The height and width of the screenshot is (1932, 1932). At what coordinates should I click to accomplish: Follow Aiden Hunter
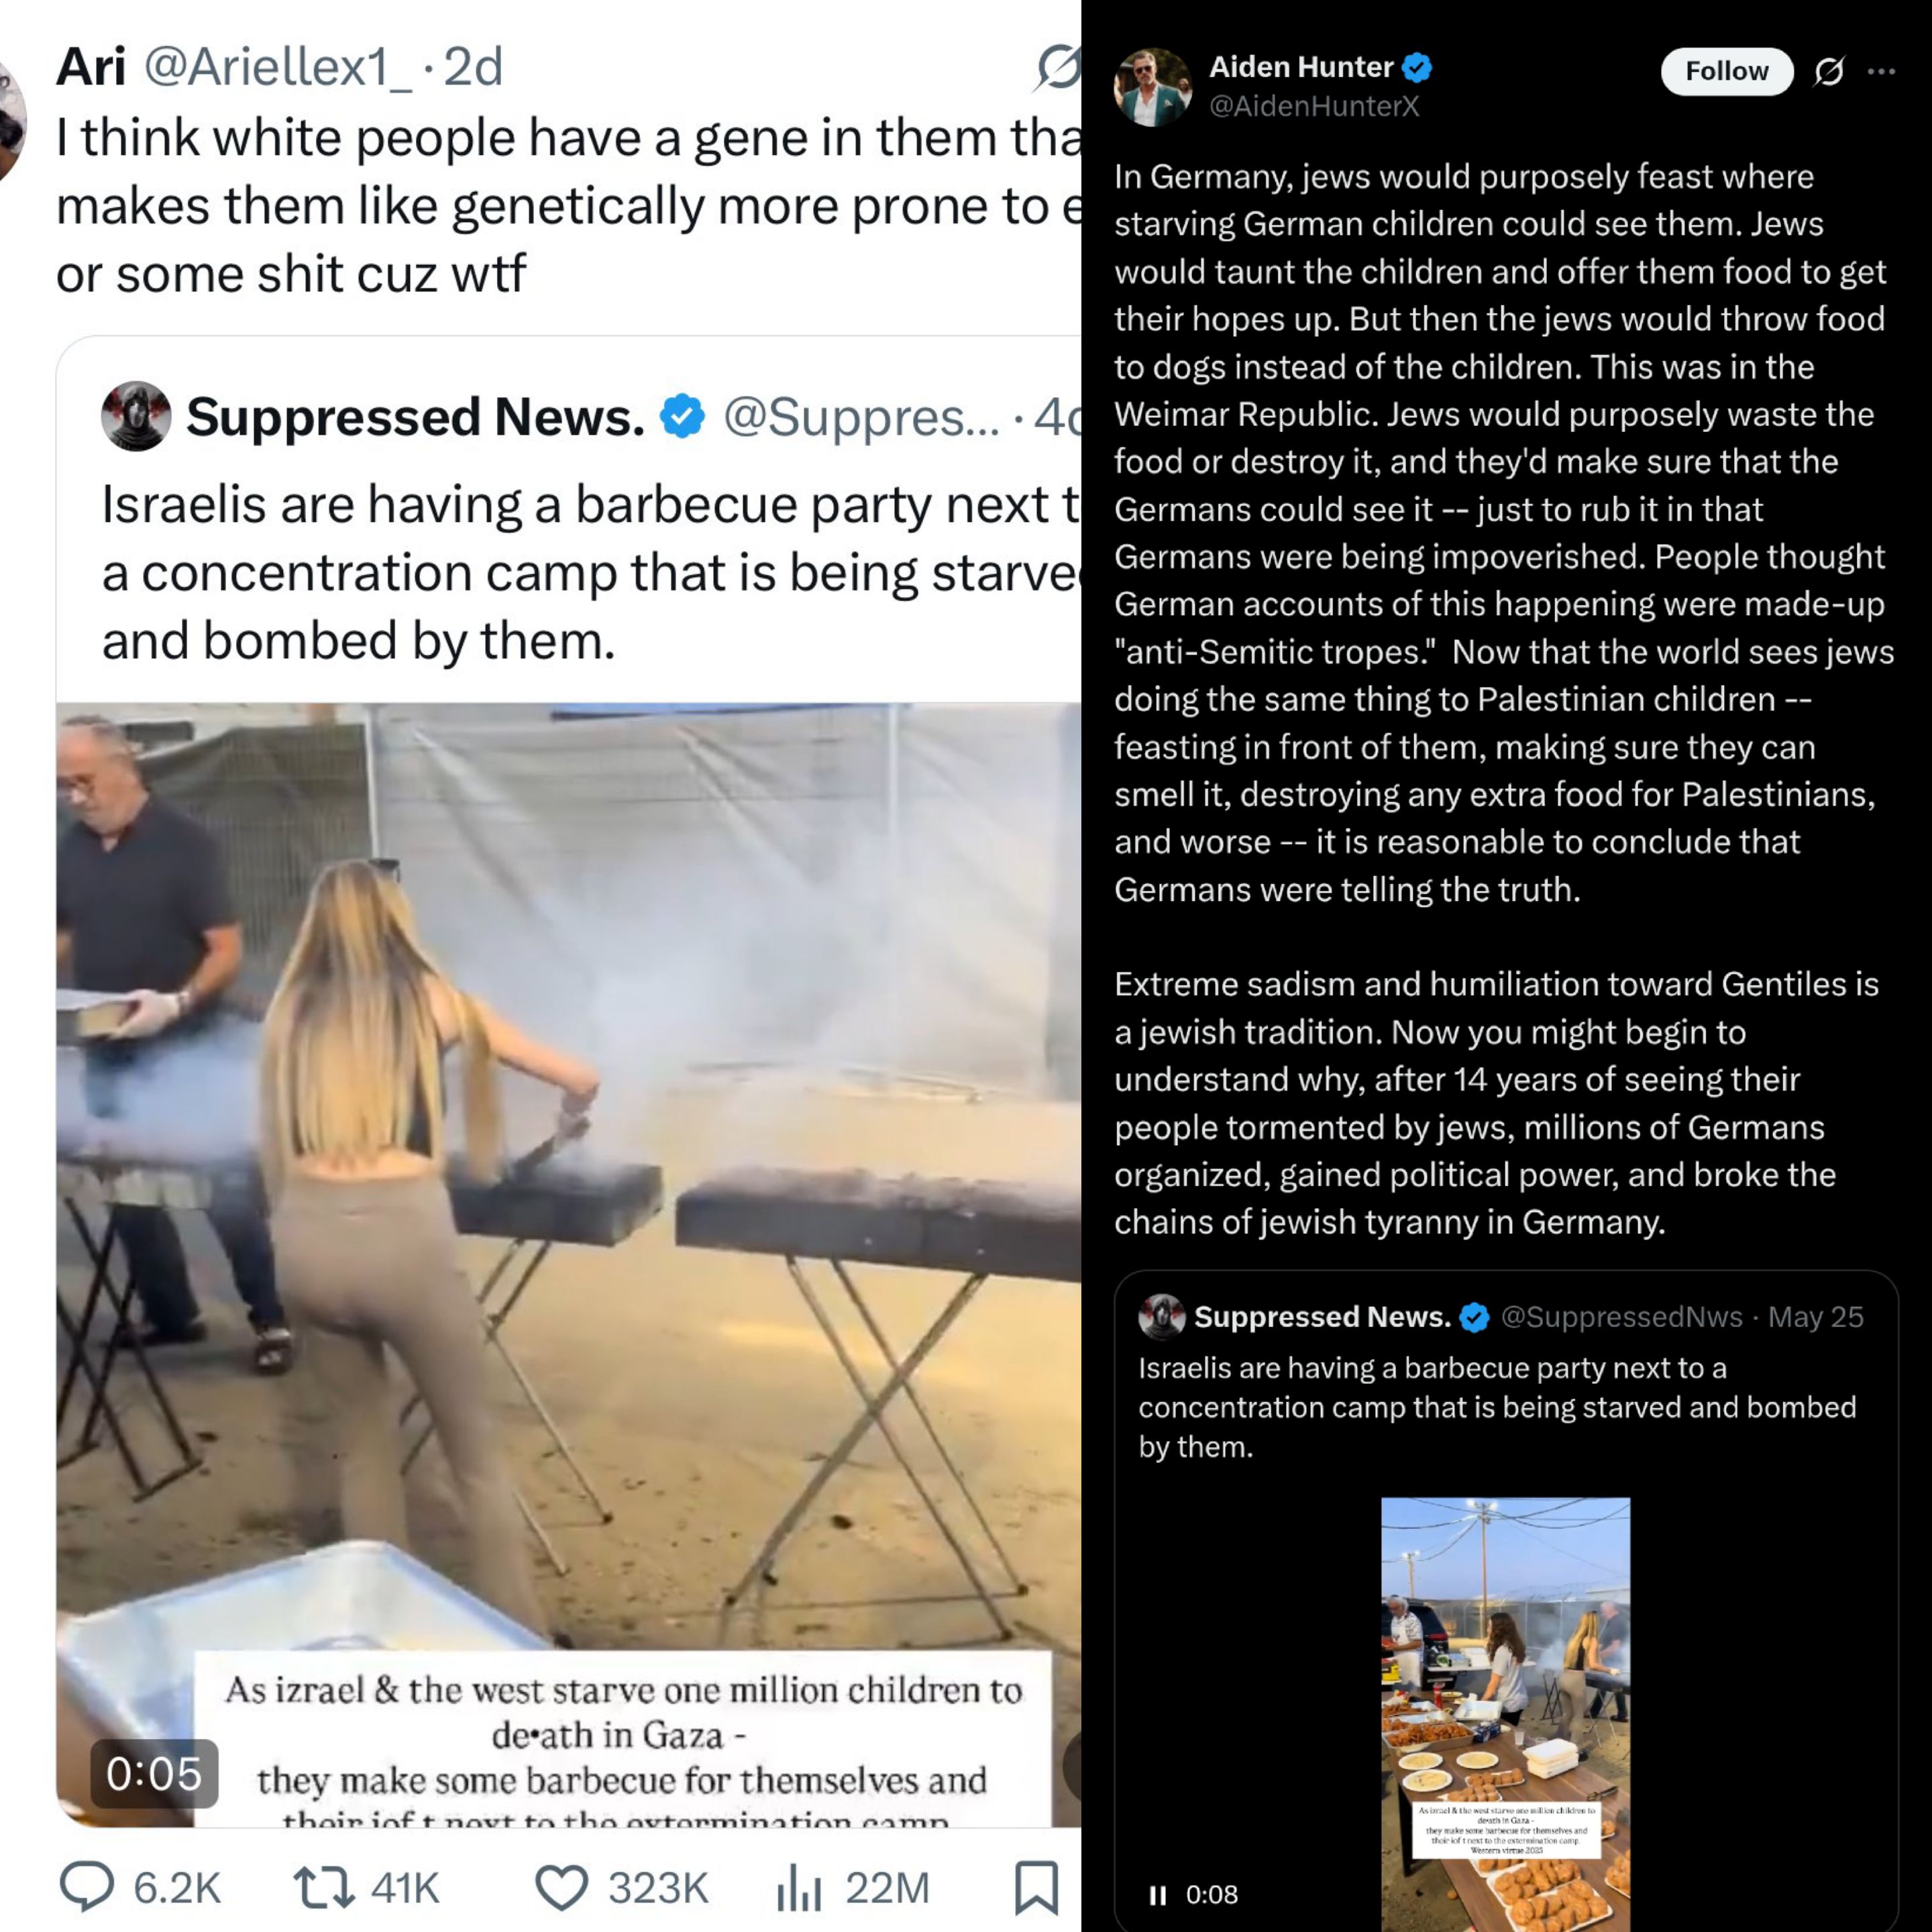coord(1727,71)
